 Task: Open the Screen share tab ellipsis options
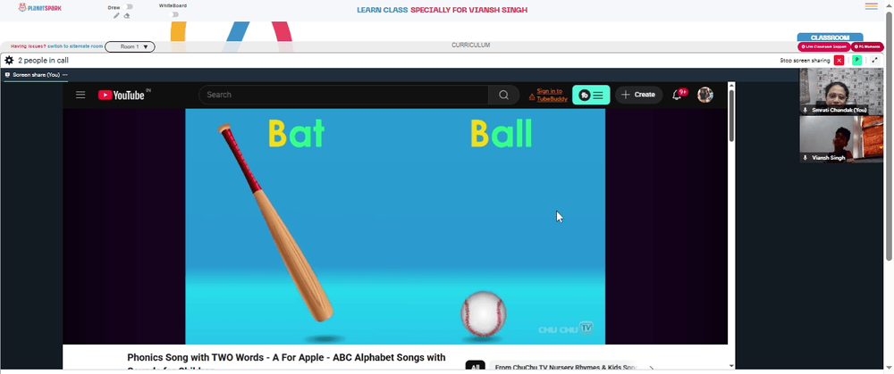pos(65,75)
